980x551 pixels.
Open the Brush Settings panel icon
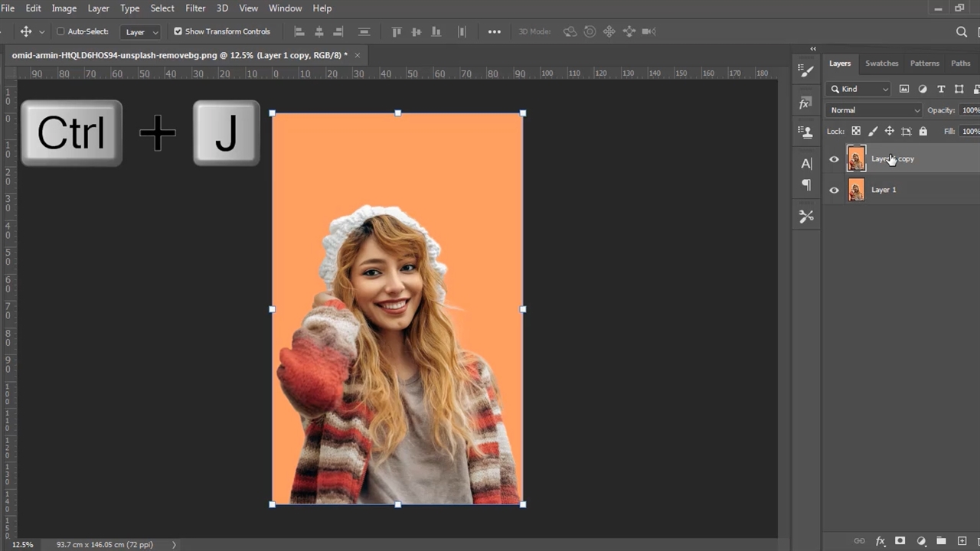(x=806, y=70)
